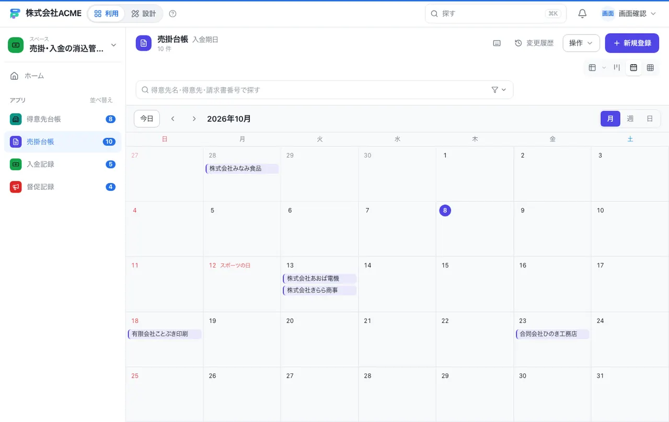Focus the global 探す search field

click(x=495, y=14)
